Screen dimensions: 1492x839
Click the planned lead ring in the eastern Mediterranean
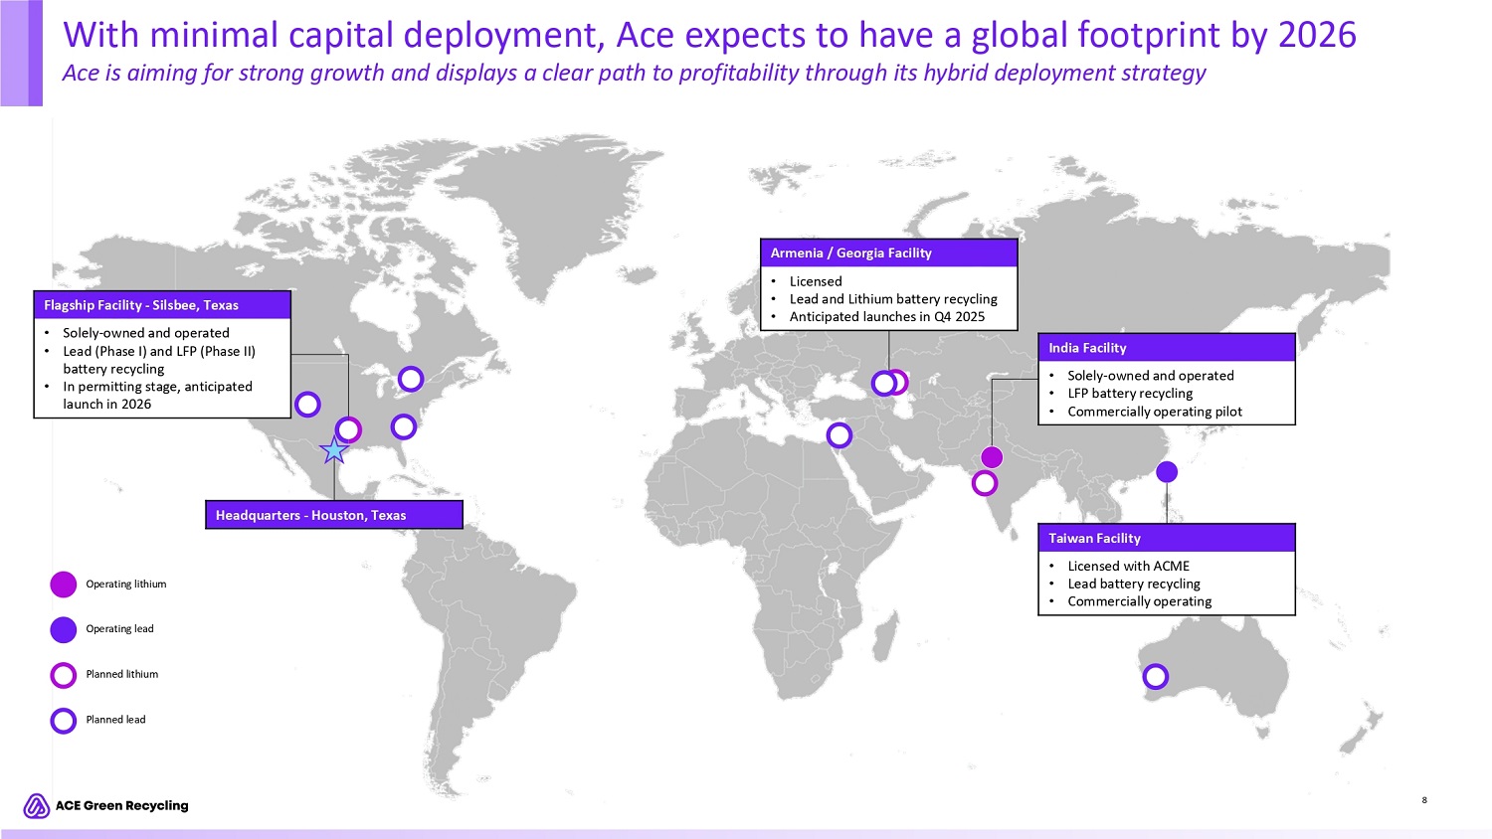(x=839, y=434)
